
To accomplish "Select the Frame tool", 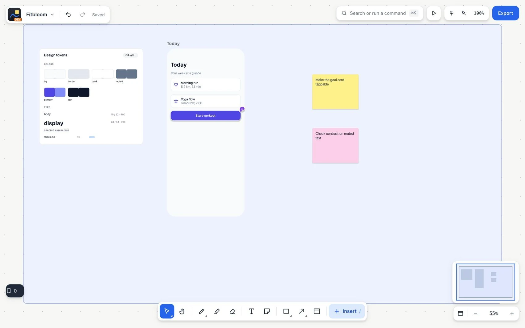I will [x=317, y=311].
